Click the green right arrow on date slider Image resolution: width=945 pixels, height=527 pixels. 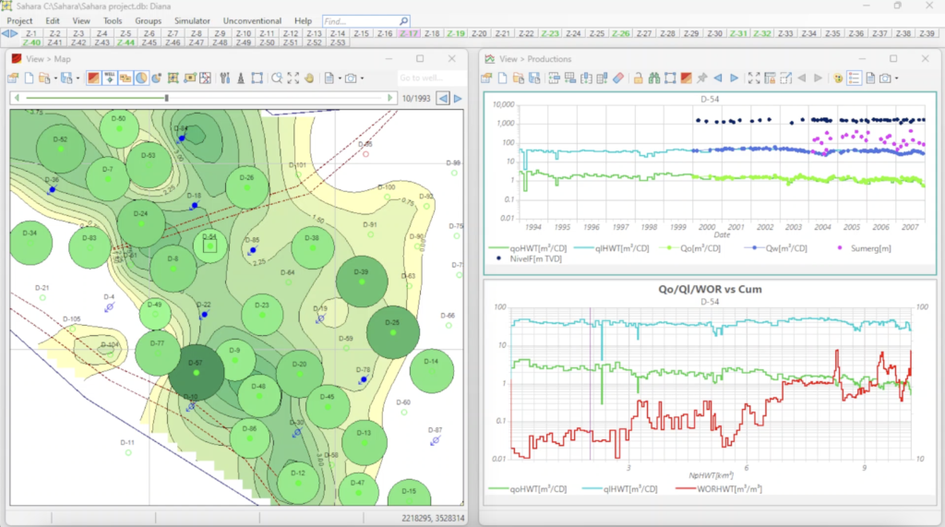coord(390,98)
